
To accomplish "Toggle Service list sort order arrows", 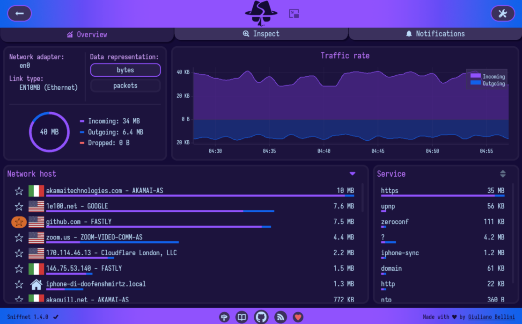I will tap(503, 174).
